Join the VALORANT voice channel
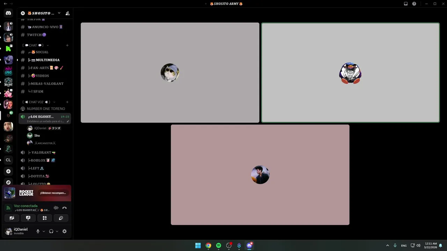 (x=45, y=152)
